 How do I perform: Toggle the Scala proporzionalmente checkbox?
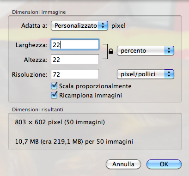pyautogui.click(x=54, y=86)
